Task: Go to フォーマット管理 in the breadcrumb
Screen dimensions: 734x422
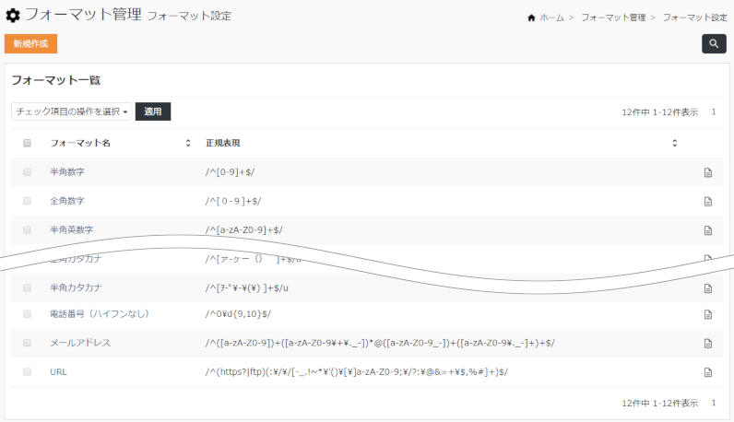Action: (x=613, y=18)
